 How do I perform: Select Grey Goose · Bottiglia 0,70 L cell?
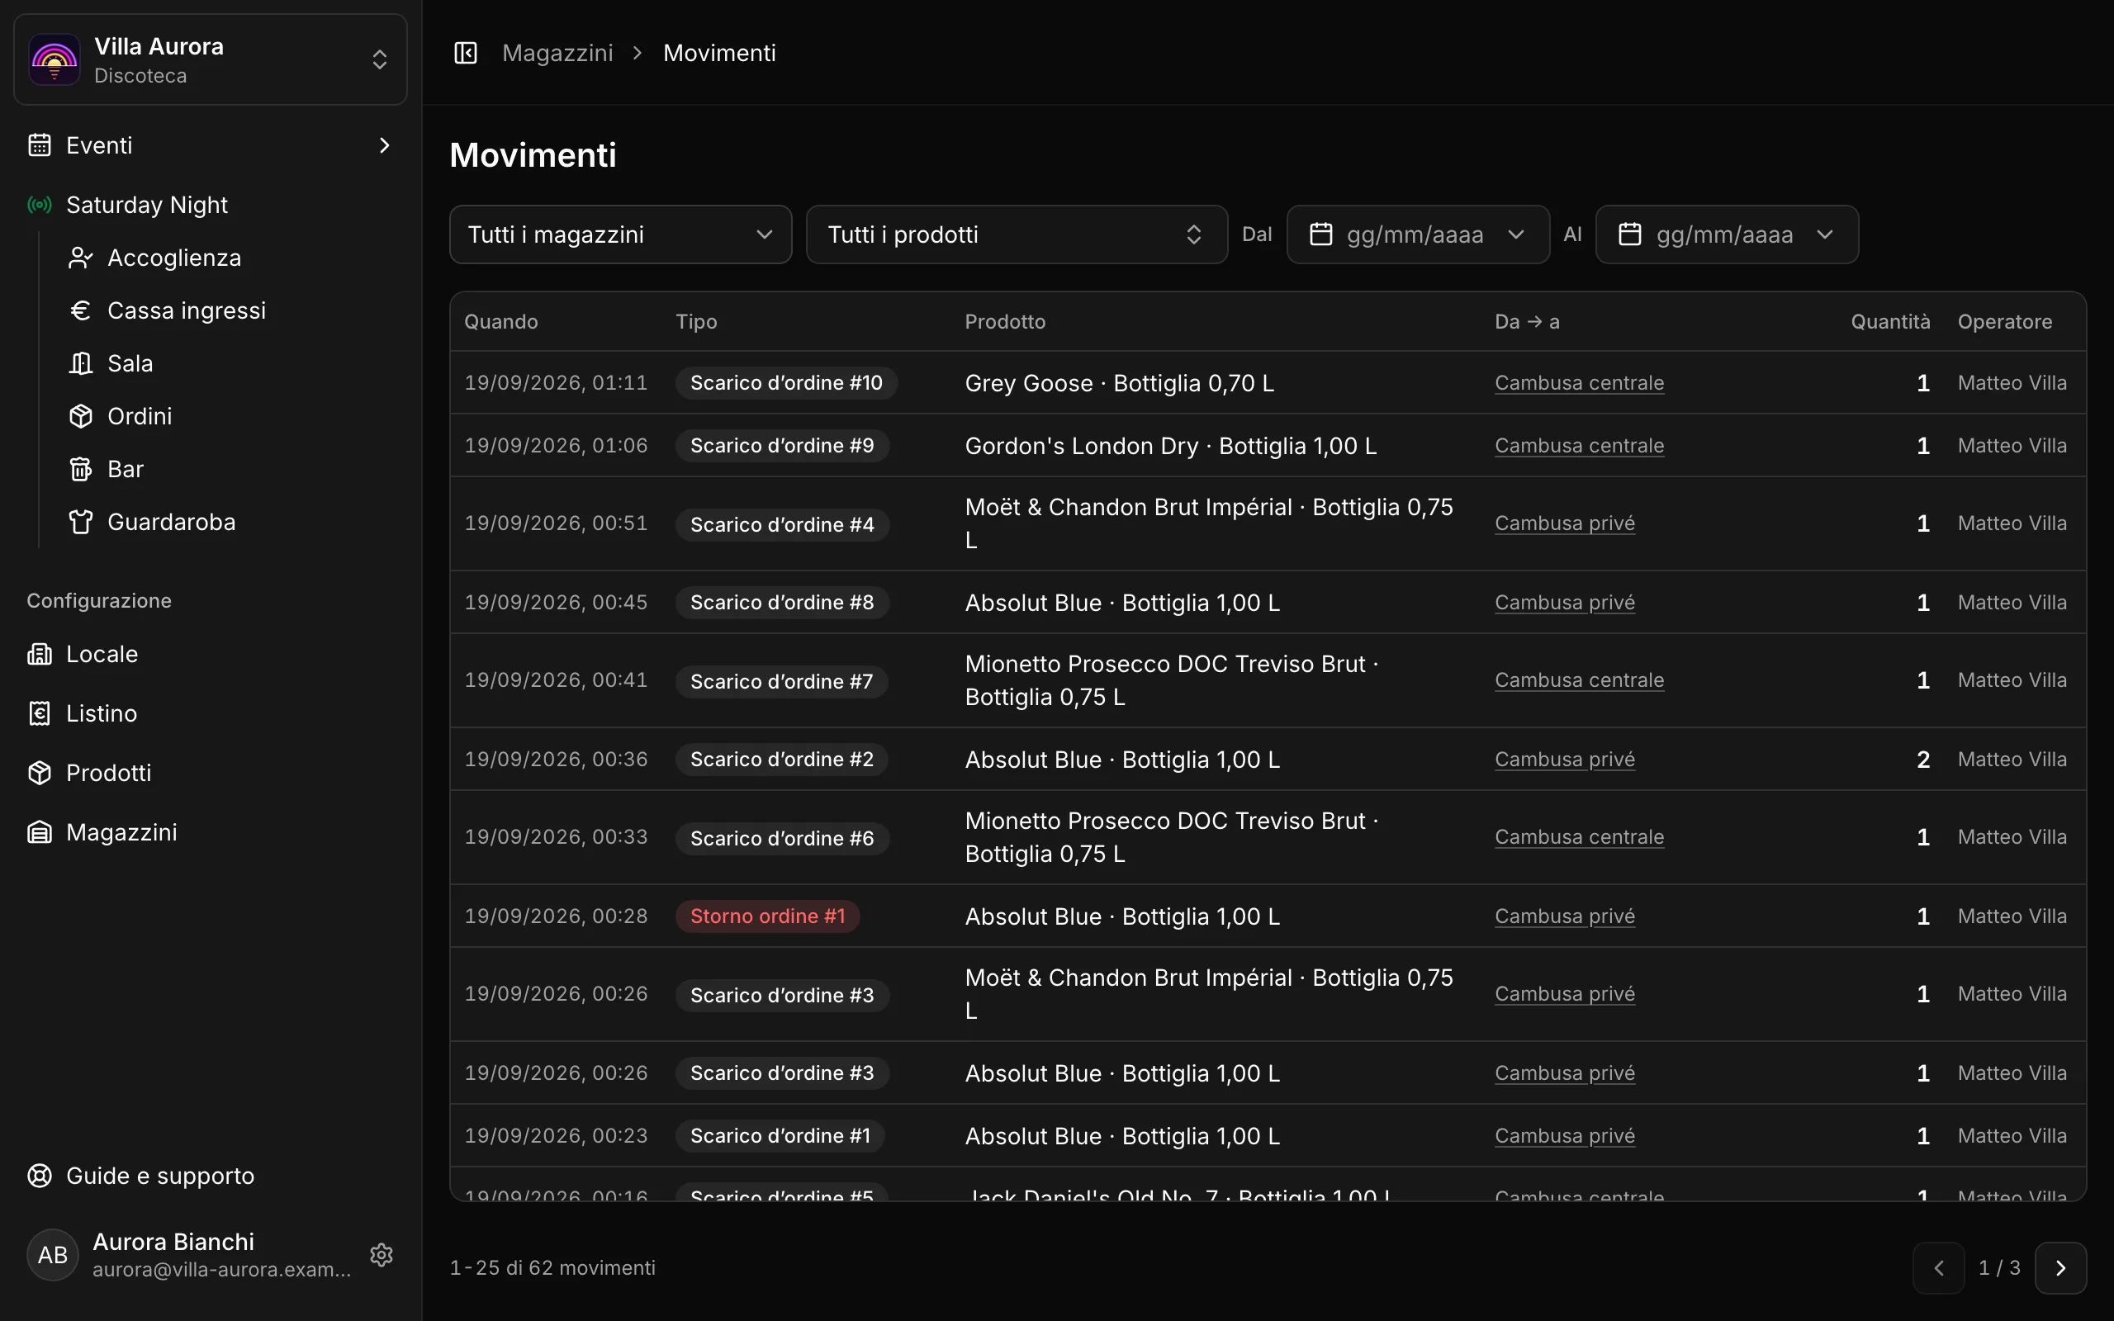click(1119, 382)
